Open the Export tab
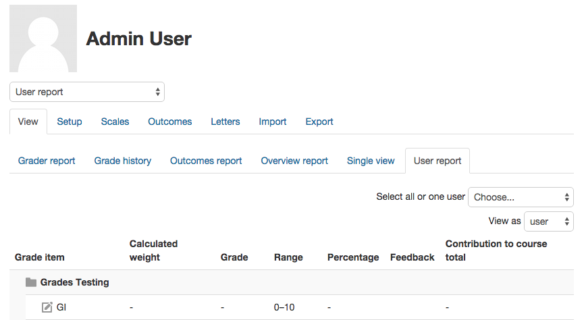Viewport: 584px width, 320px height. coord(319,122)
